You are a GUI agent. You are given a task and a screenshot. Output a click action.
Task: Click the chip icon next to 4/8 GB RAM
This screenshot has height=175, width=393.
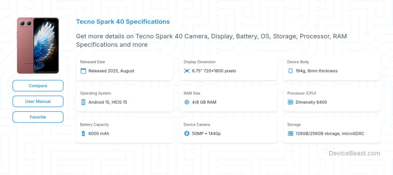[187, 102]
